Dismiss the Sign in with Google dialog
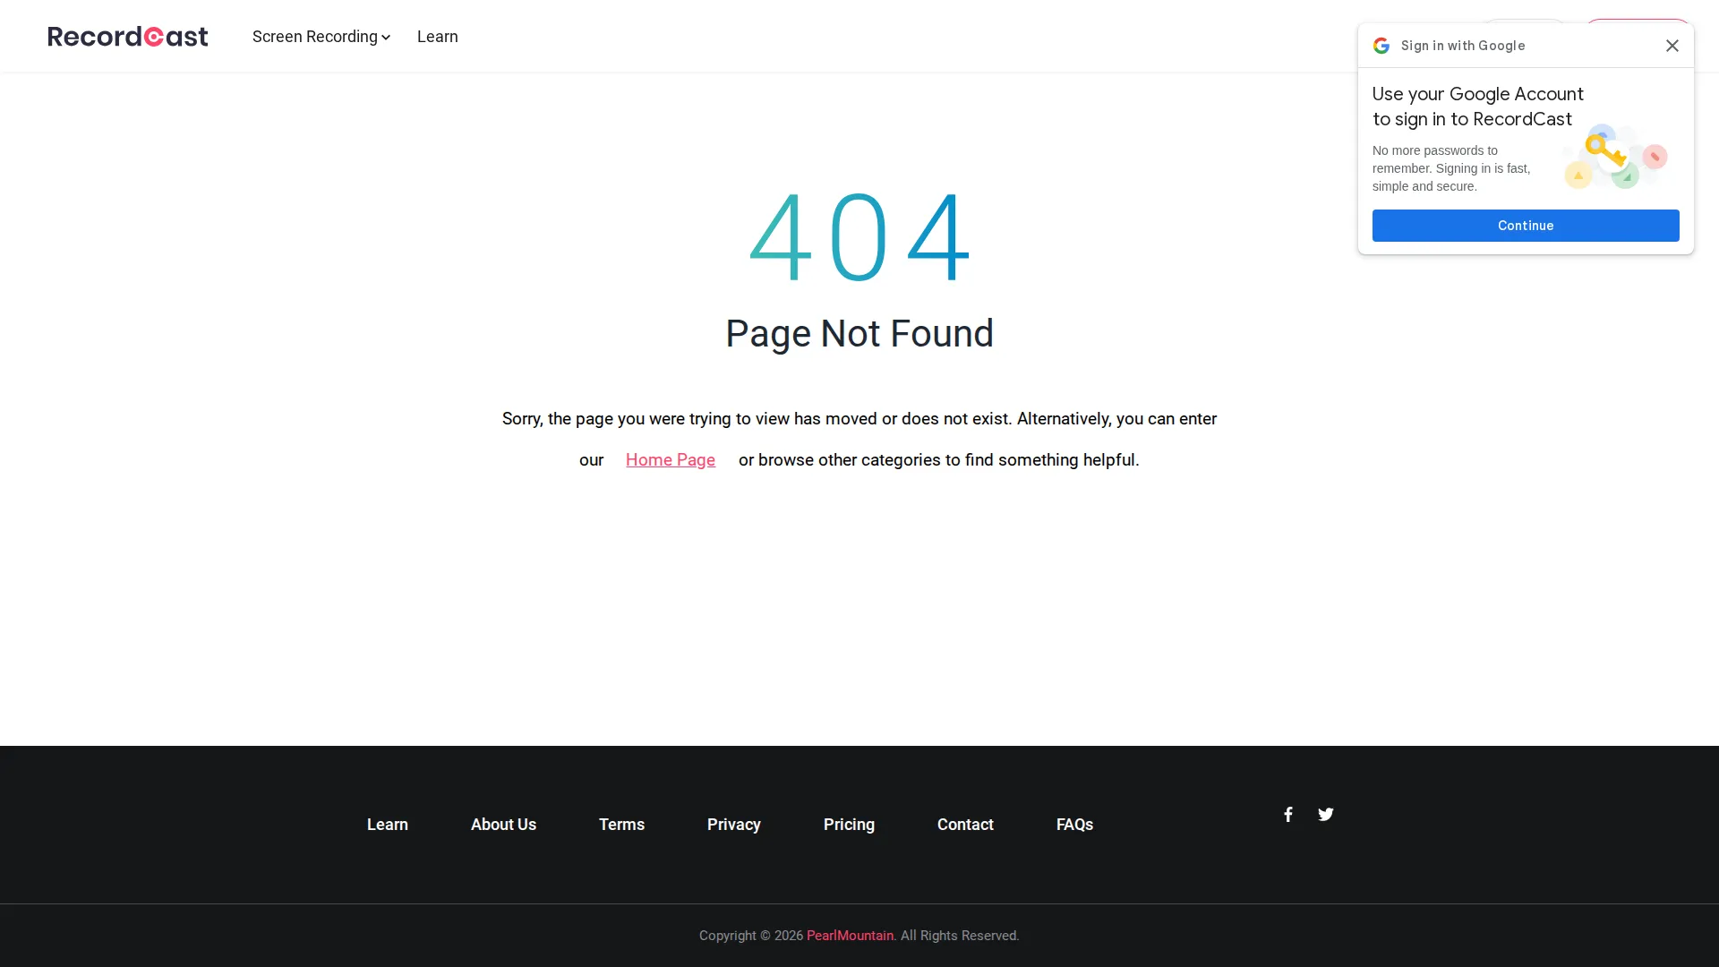 [1672, 45]
